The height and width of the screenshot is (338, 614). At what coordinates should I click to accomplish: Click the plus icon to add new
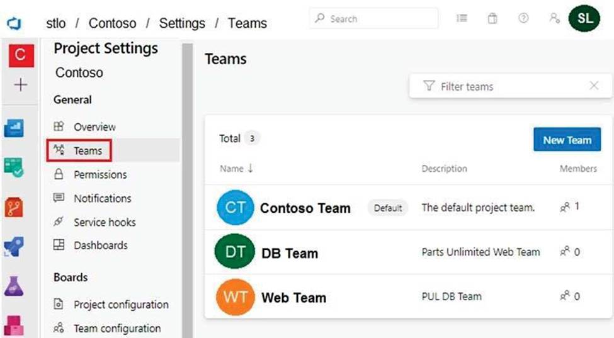20,85
